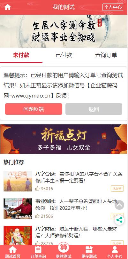Click the gray 返回 button
Viewport: 128px width, 259px height.
[x=94, y=109]
